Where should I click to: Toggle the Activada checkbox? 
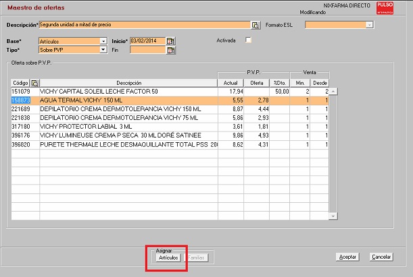[x=248, y=40]
